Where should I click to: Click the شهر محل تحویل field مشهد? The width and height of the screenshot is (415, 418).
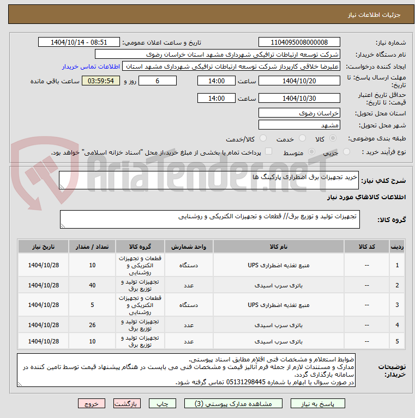point(299,125)
